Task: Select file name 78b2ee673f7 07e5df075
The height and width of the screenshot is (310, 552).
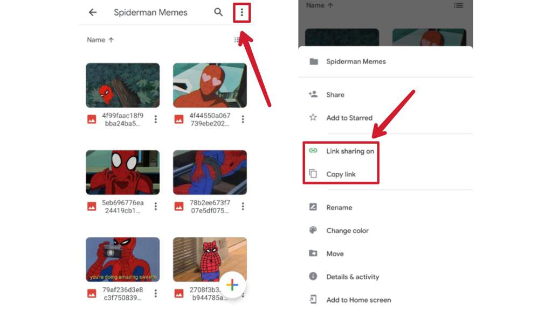Action: coord(210,207)
